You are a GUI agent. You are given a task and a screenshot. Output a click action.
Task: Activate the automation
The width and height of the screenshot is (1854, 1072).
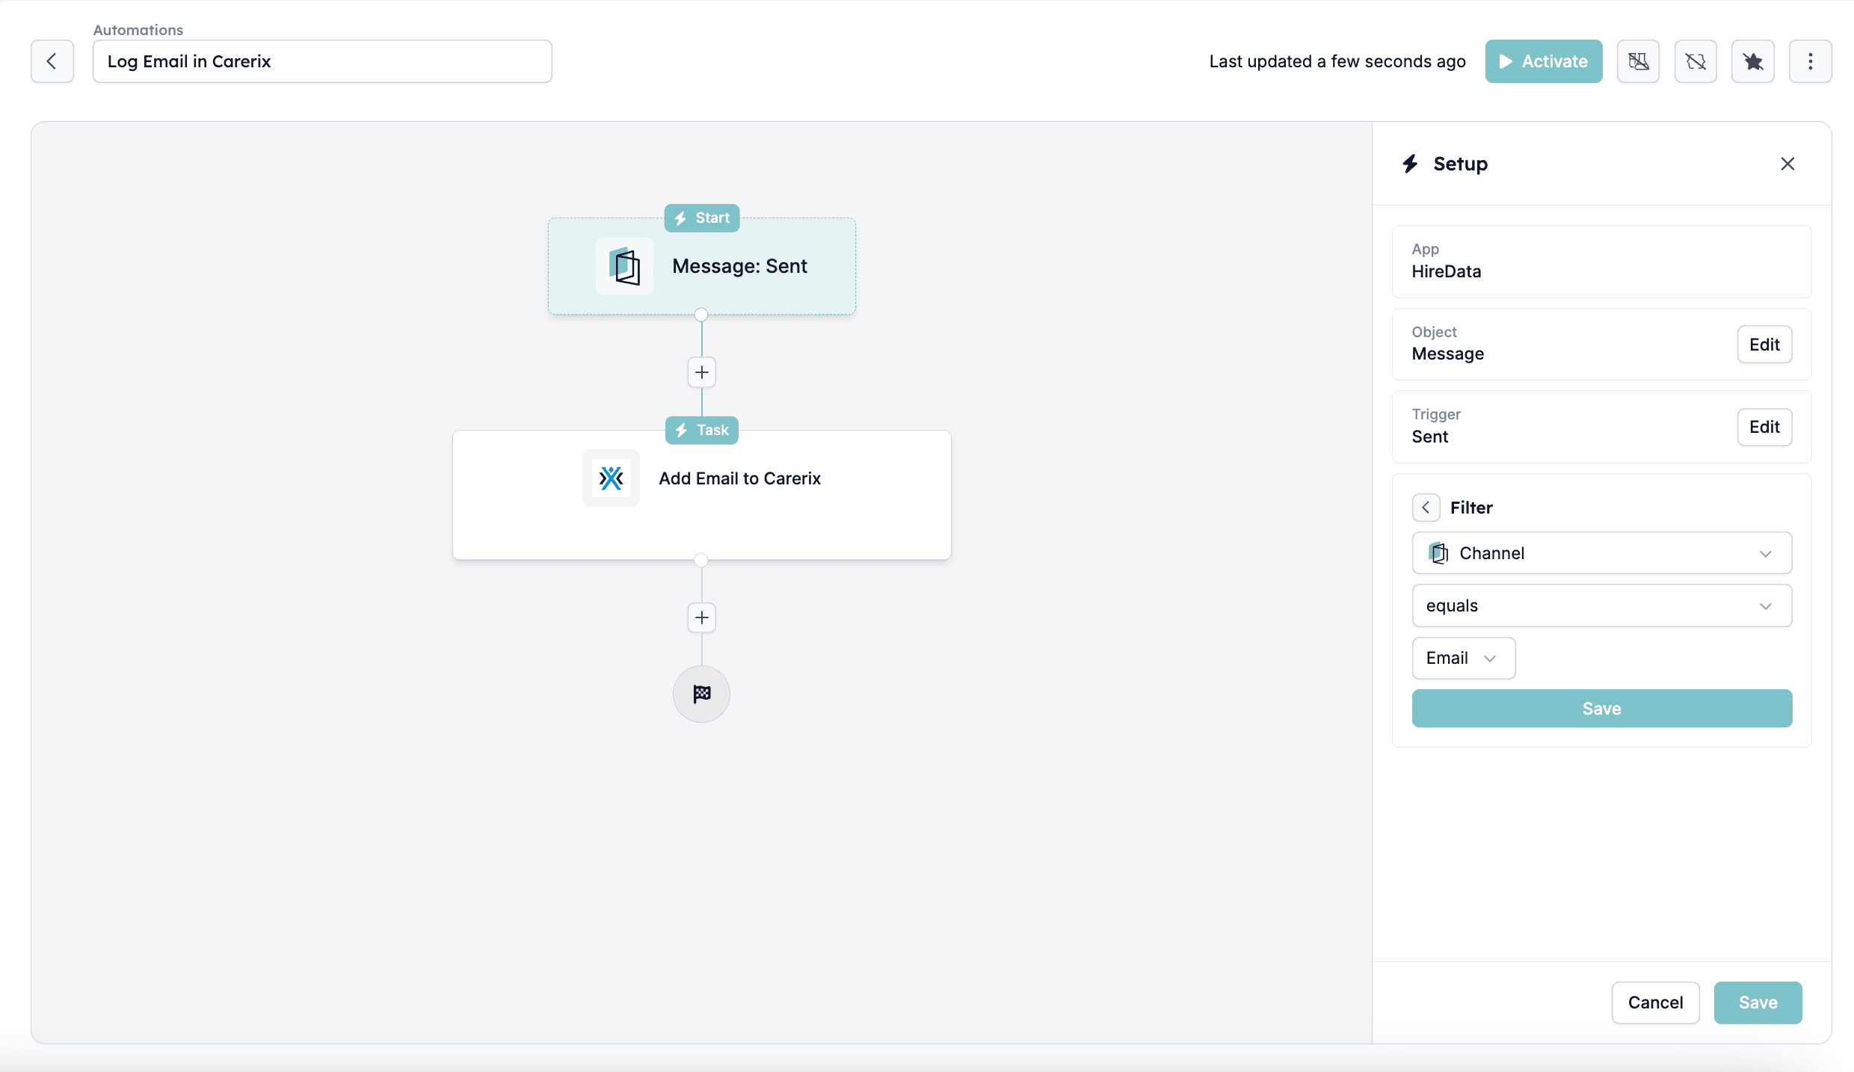tap(1543, 61)
